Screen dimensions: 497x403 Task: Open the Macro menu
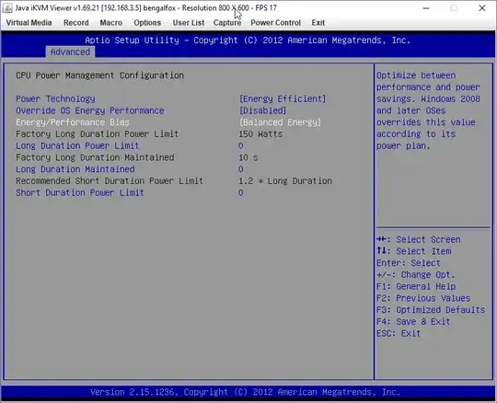point(111,23)
